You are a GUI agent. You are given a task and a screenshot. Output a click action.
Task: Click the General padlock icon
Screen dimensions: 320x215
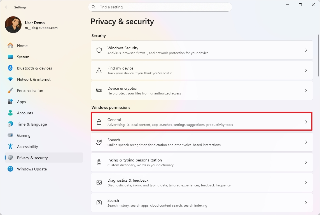point(99,122)
